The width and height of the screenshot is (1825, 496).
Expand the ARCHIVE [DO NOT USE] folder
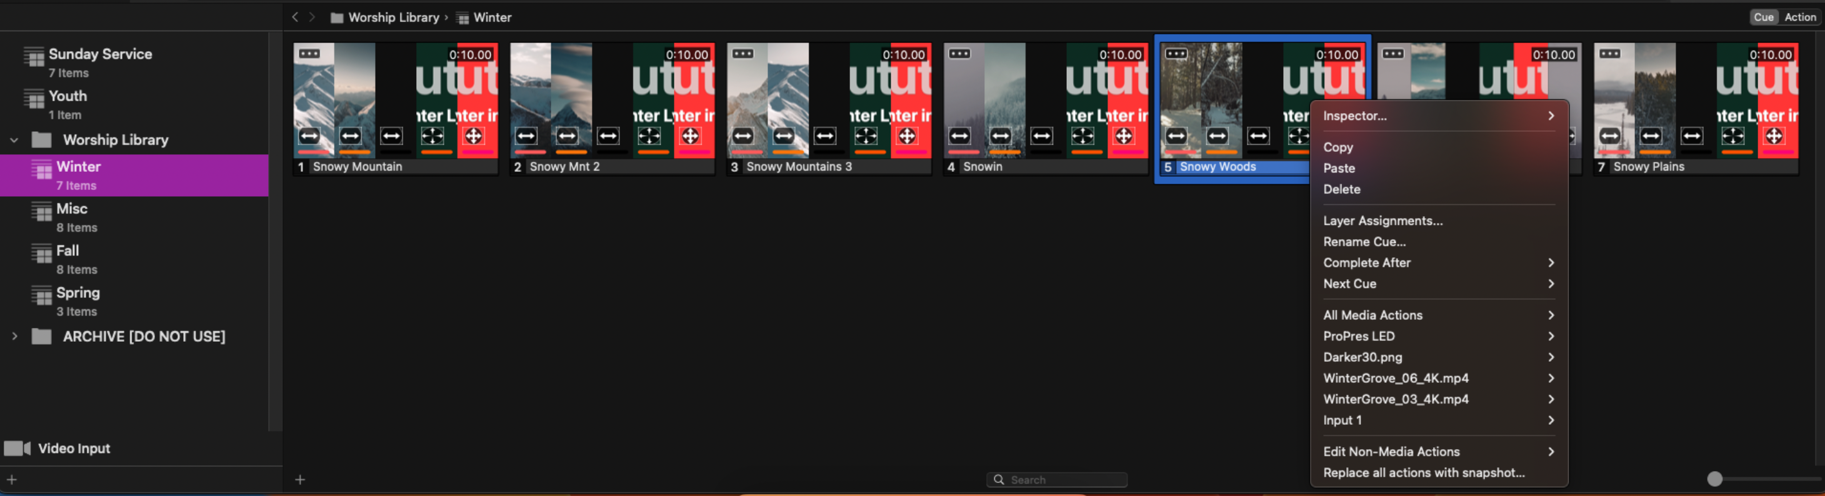tap(14, 337)
